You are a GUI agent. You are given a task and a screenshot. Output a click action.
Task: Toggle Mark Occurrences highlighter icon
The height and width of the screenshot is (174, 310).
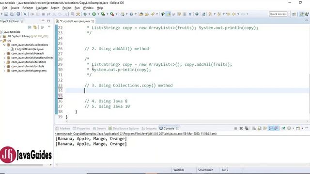(168, 14)
